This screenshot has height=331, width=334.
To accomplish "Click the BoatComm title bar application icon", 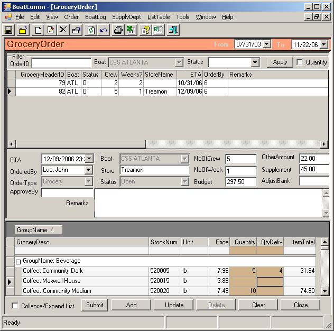I will click(x=7, y=7).
